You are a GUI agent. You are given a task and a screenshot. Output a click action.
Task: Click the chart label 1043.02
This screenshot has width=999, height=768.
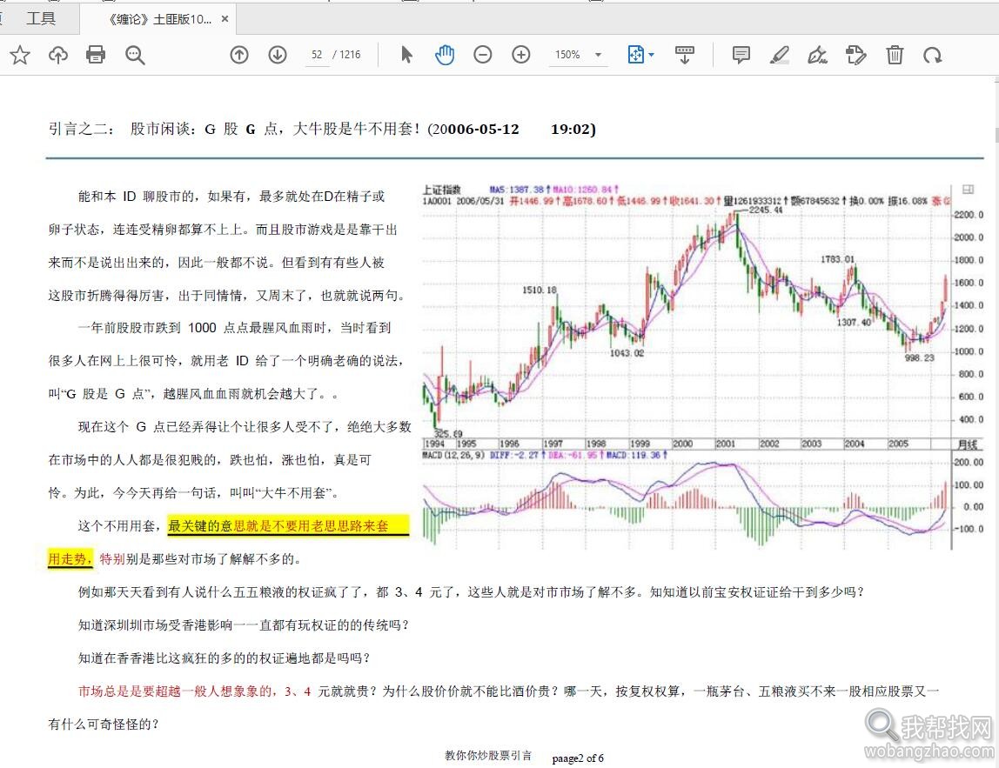click(x=627, y=352)
